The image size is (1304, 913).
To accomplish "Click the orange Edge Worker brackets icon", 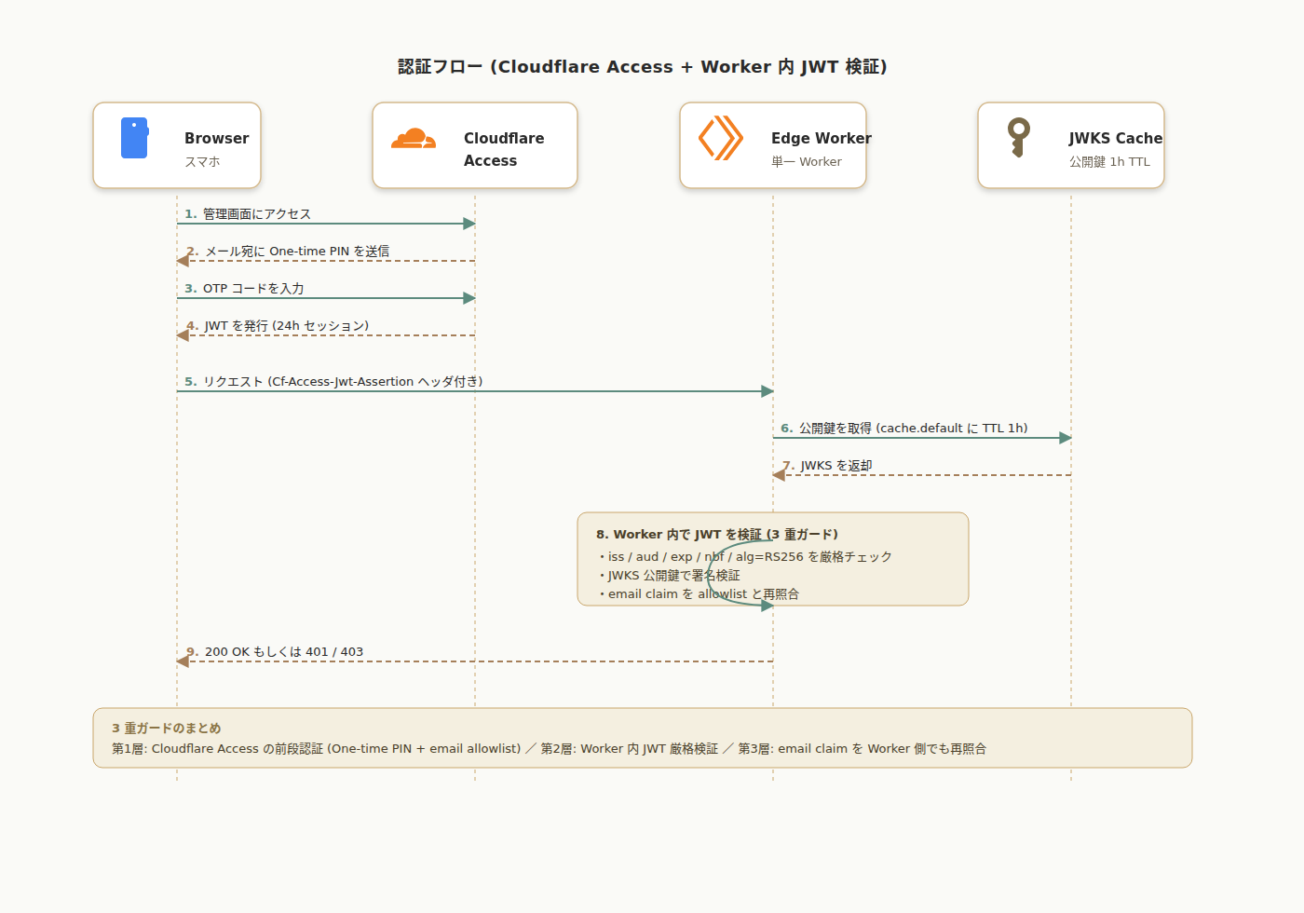I will tap(721, 138).
